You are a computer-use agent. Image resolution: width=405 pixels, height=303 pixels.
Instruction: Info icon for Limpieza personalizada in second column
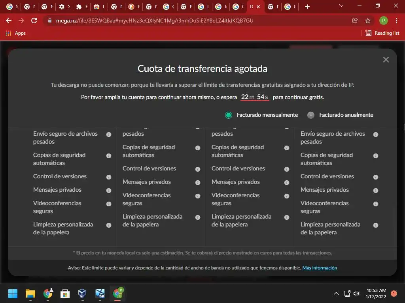pos(198,217)
